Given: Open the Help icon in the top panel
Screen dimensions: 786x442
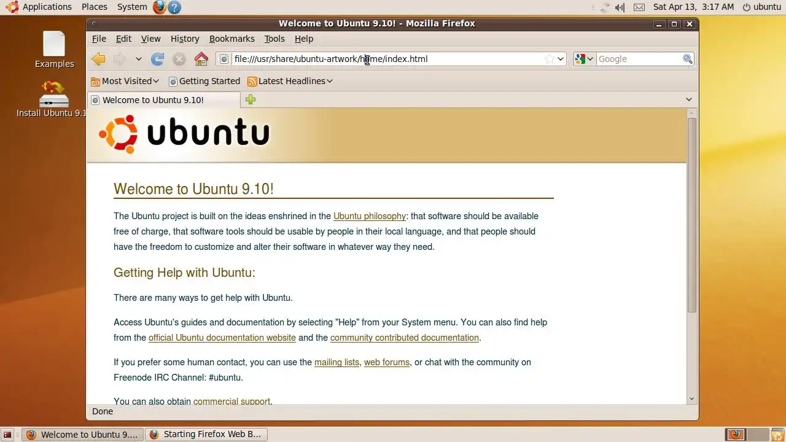Looking at the screenshot, I should click(174, 7).
